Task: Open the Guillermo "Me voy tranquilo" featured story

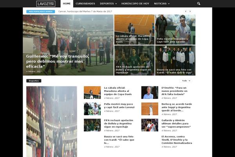Action: tap(58, 61)
